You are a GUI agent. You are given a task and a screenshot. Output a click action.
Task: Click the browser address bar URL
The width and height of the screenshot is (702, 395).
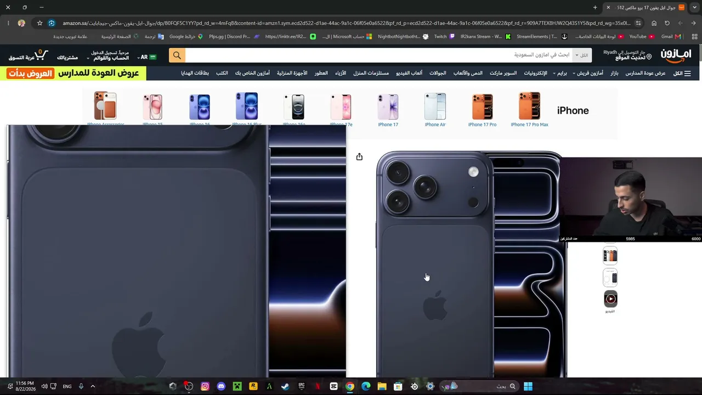346,23
